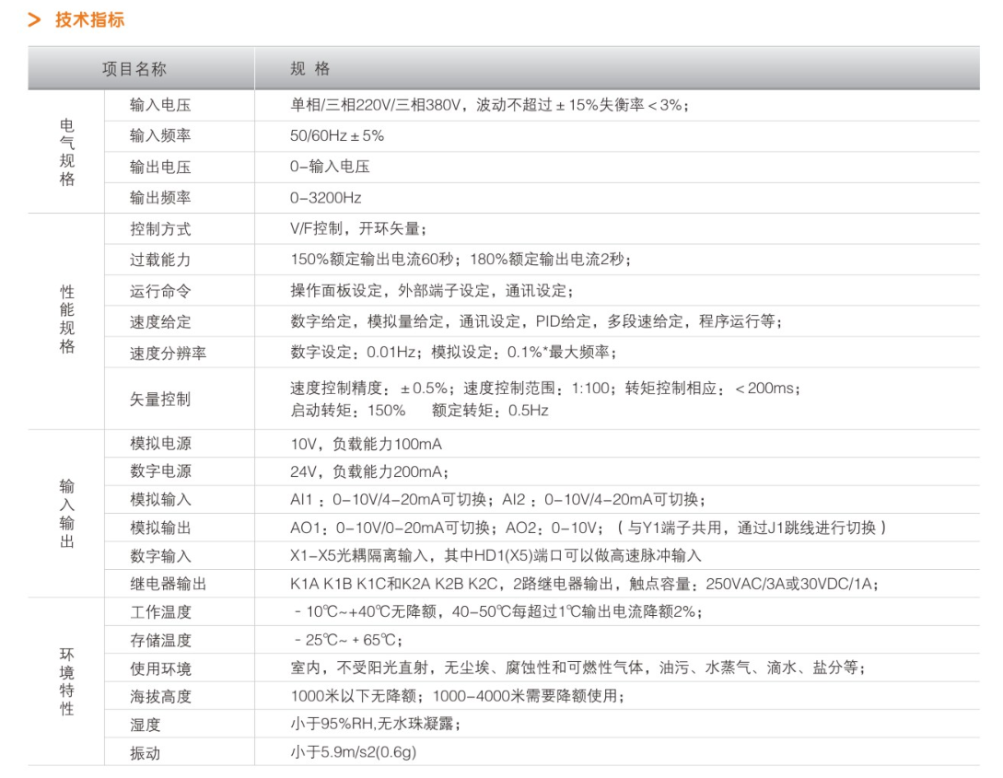Select the 过载能力 row label
This screenshot has width=1003, height=778.
pyautogui.click(x=160, y=260)
